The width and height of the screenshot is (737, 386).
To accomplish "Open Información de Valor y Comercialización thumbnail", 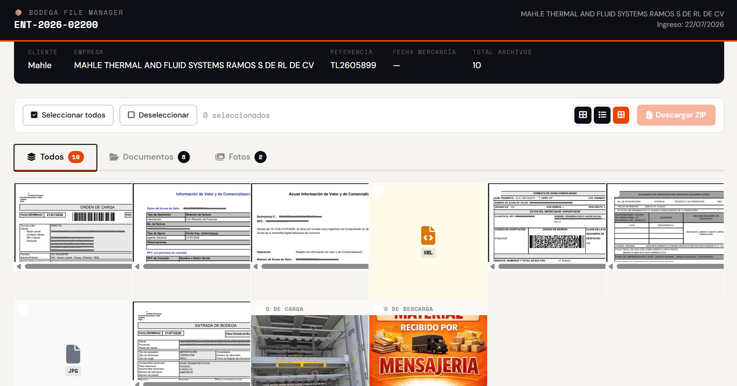I will point(192,223).
